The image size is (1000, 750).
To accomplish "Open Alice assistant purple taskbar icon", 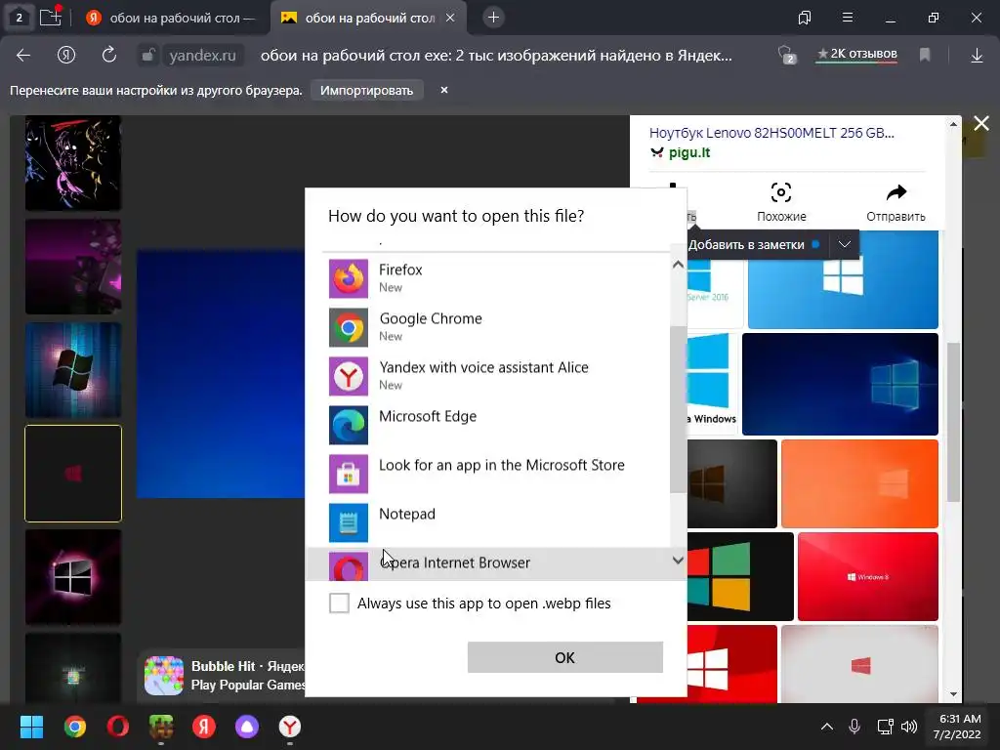I will pyautogui.click(x=247, y=727).
